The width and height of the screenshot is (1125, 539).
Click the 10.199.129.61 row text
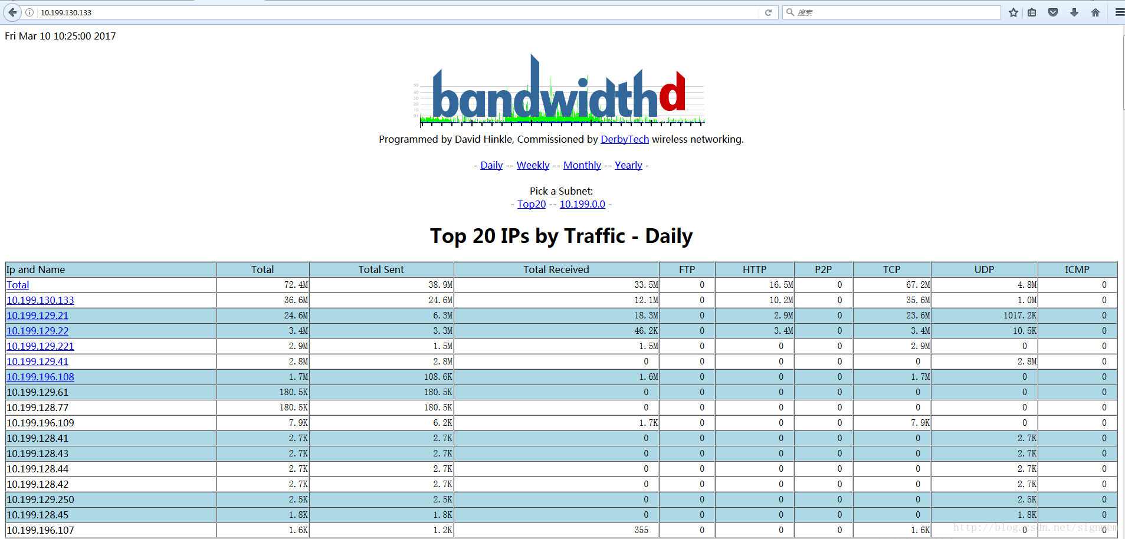[37, 392]
